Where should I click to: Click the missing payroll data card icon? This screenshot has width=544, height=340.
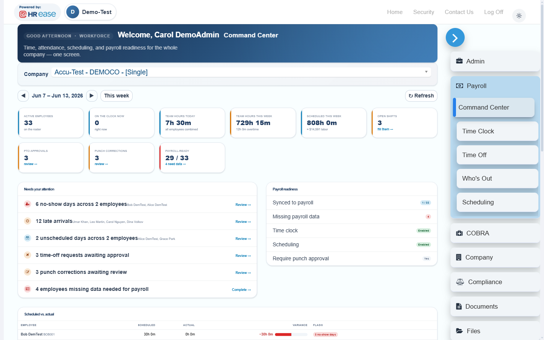[28, 289]
